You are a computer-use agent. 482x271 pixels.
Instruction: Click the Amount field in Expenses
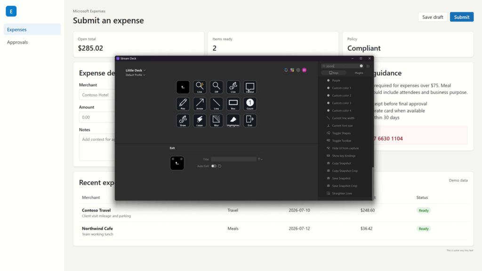point(97,117)
